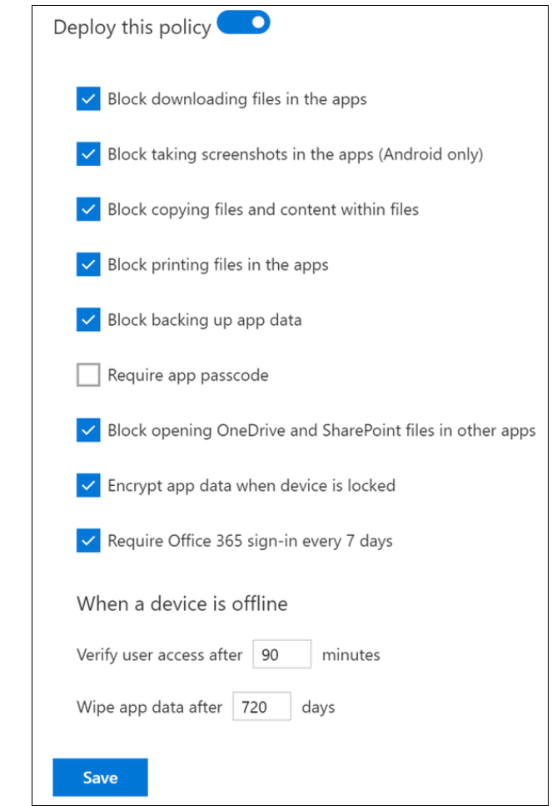Click the Block printing files label text
Viewport: 557px width, 806px height.
(217, 265)
